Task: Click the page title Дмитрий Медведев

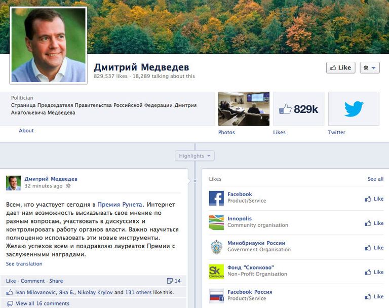Action: 141,67
